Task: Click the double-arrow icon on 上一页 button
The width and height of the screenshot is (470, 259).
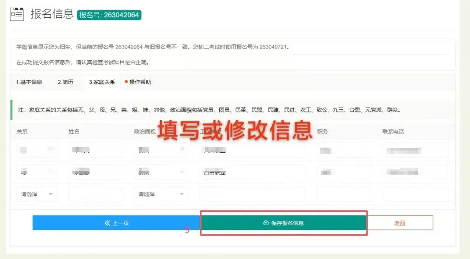Action: pyautogui.click(x=106, y=223)
